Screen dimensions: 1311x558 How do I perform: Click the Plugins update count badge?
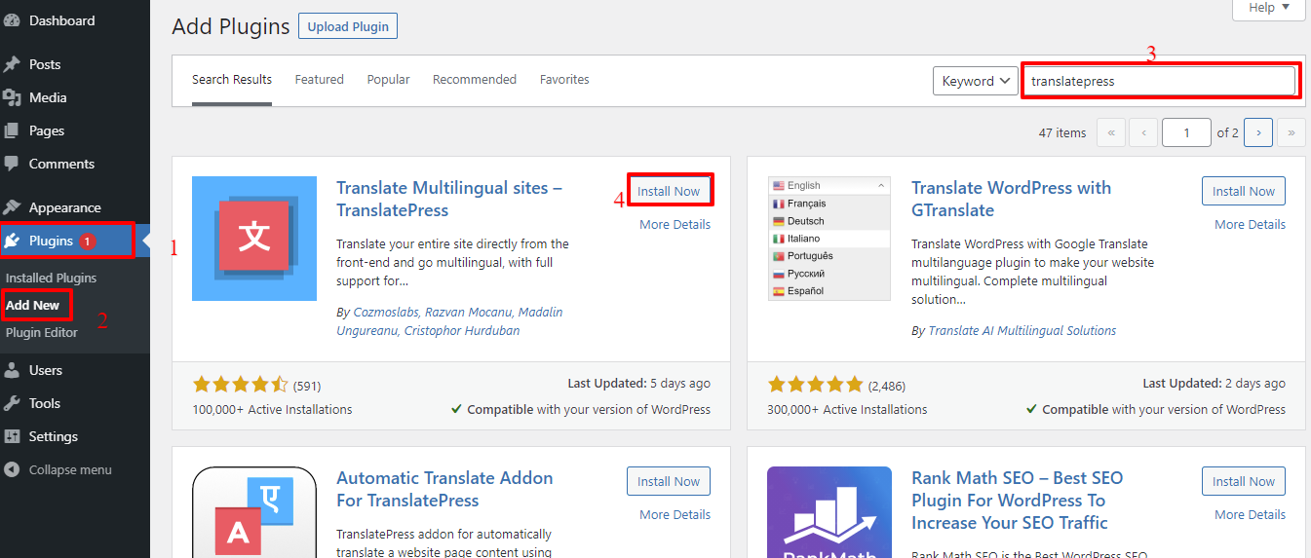88,241
